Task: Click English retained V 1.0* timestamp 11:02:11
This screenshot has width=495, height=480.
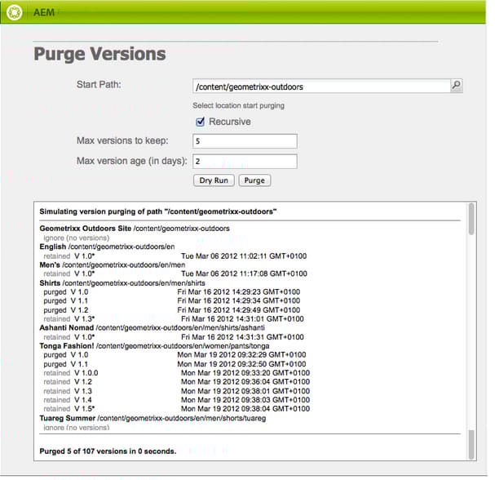Action: pyautogui.click(x=244, y=256)
